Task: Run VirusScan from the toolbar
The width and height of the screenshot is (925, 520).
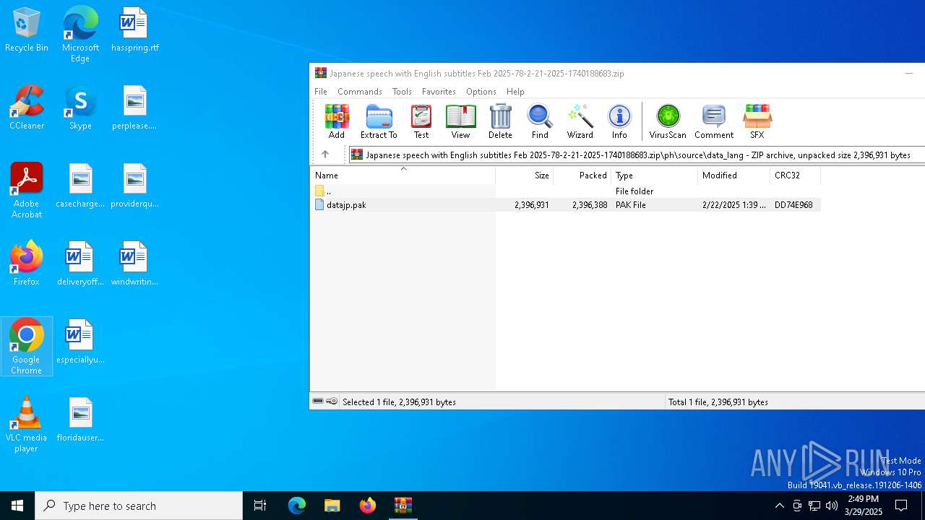Action: 668,121
